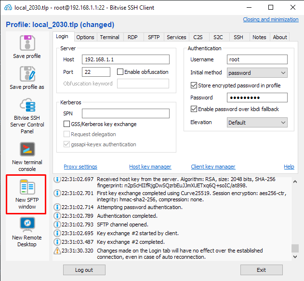Image resolution: width=304 pixels, height=281 pixels.
Task: Click the Help link
Action: (x=289, y=167)
